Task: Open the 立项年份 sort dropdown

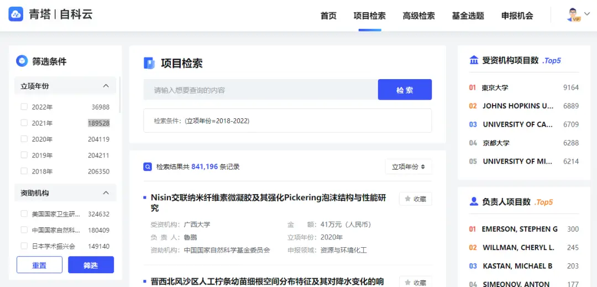Action: click(x=409, y=166)
